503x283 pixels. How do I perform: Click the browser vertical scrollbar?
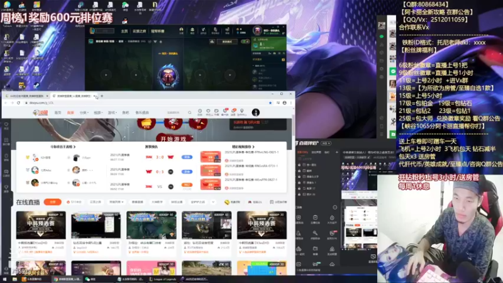click(293, 125)
